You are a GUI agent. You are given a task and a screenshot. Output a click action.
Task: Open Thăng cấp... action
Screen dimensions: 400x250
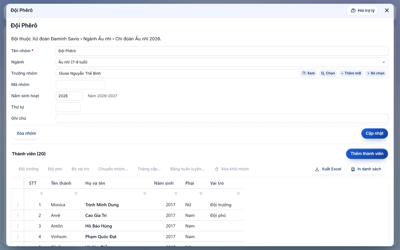pos(149,169)
